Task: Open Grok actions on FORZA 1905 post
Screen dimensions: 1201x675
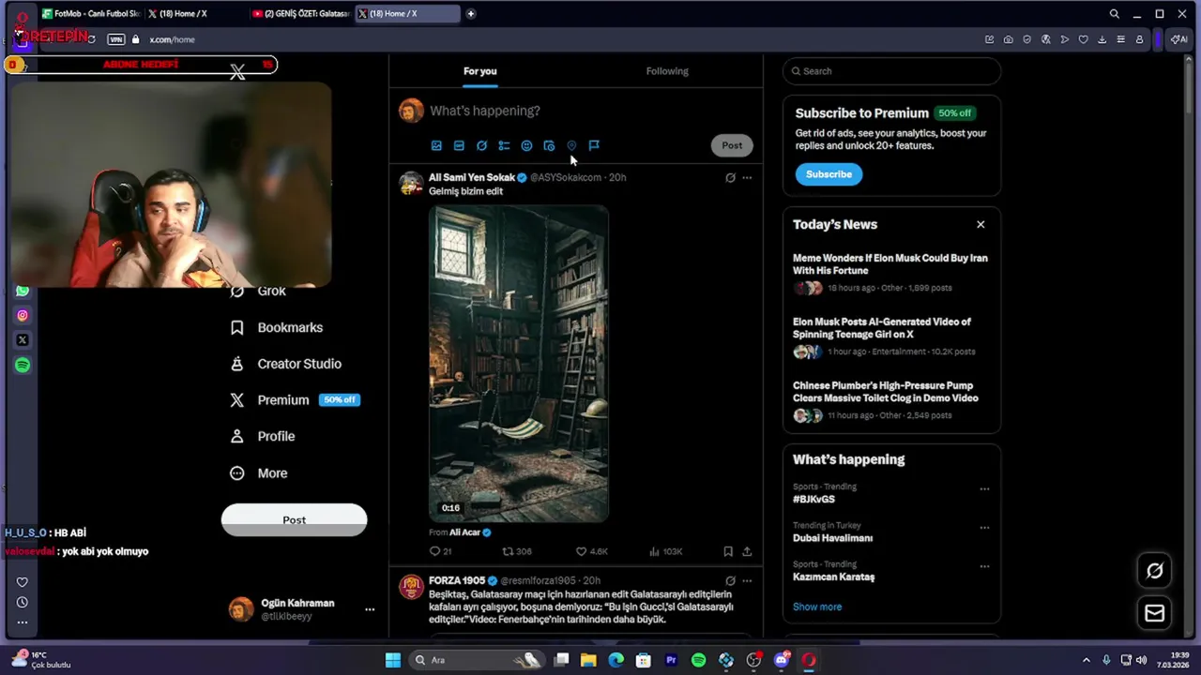Action: [730, 580]
